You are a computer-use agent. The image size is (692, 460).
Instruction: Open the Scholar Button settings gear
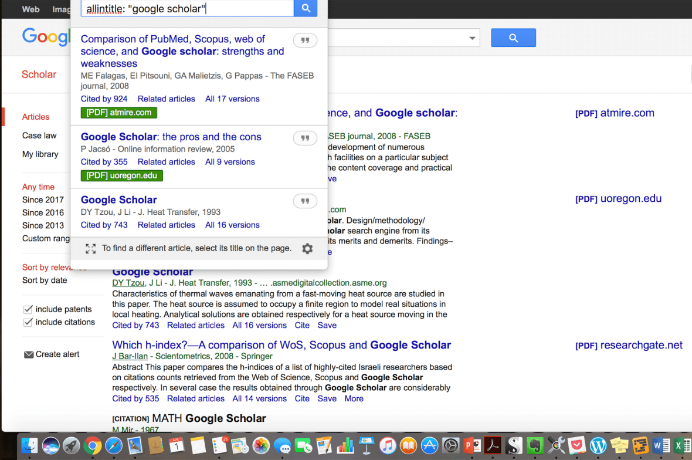click(x=307, y=248)
